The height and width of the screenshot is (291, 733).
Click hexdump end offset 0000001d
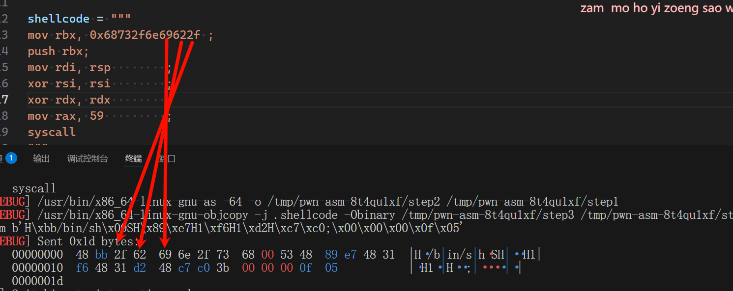(x=37, y=281)
